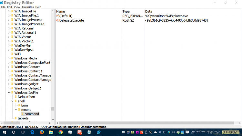Screen dimensions: 242x136
Task: Click the folder icon beside WiFi key
Action: point(12,54)
